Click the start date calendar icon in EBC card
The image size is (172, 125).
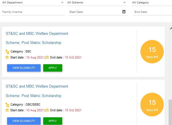(x=7, y=57)
